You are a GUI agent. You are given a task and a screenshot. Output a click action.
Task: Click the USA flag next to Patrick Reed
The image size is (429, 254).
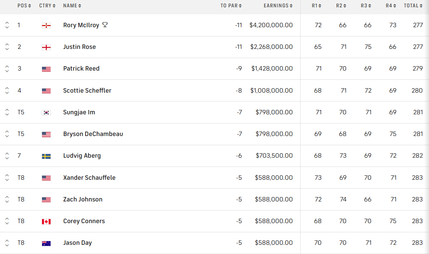46,69
